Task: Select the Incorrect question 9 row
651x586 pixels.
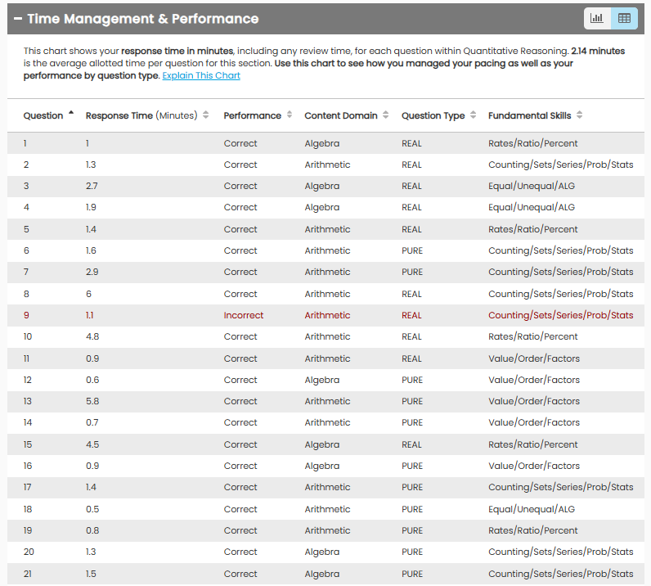Action: [325, 315]
